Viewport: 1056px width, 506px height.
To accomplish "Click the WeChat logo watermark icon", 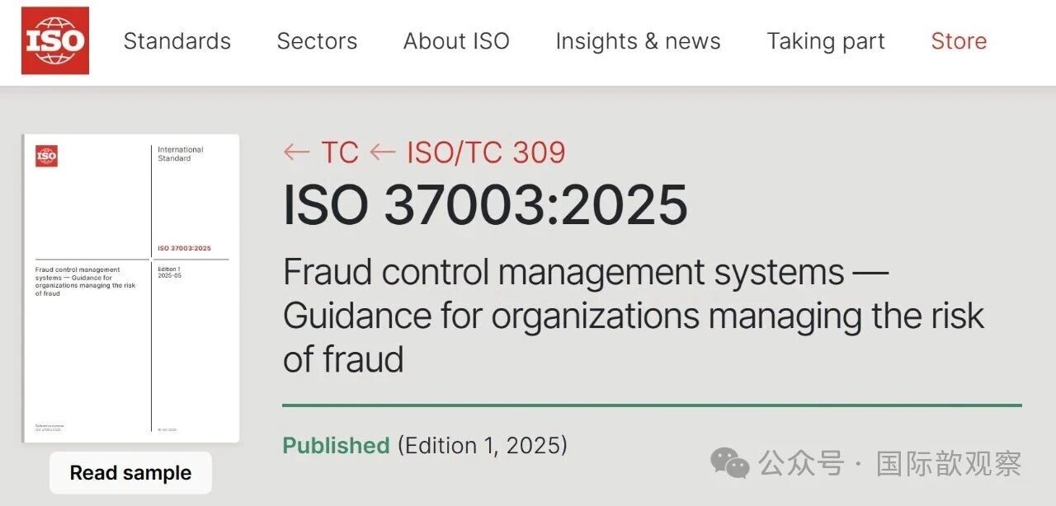I will (730, 463).
